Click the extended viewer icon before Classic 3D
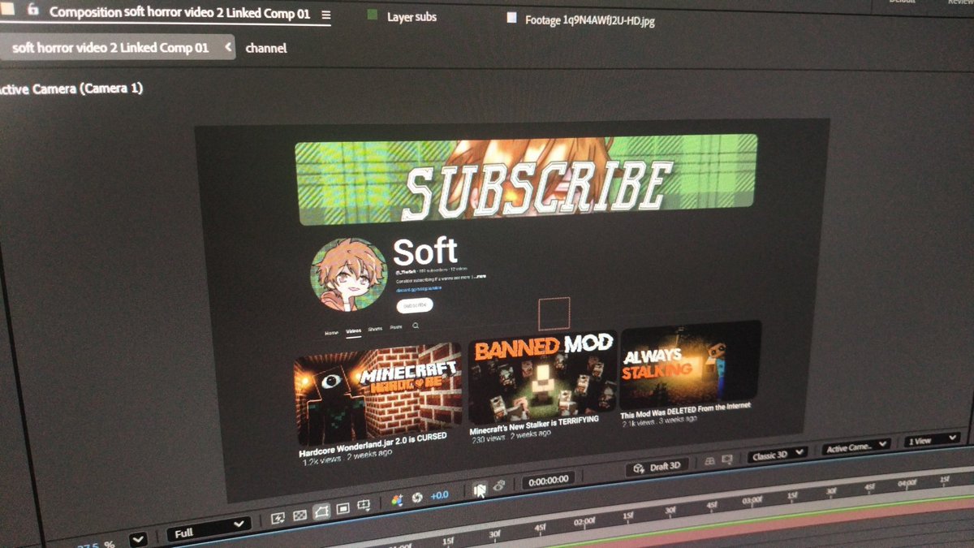Image resolution: width=974 pixels, height=548 pixels. click(x=727, y=458)
